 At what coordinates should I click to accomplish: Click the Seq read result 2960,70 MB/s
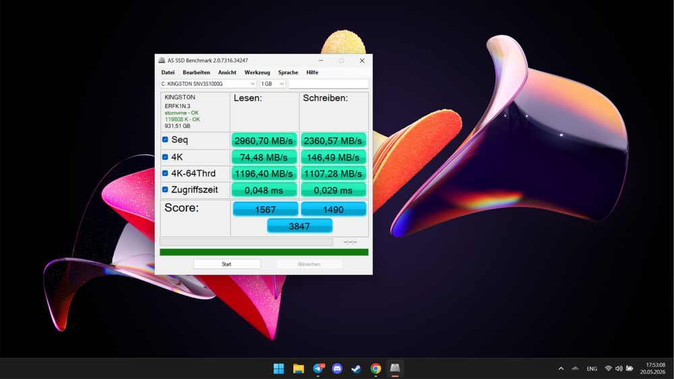coord(264,141)
